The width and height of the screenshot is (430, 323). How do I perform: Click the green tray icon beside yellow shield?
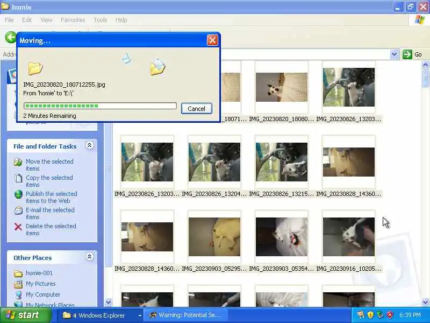(x=380, y=314)
